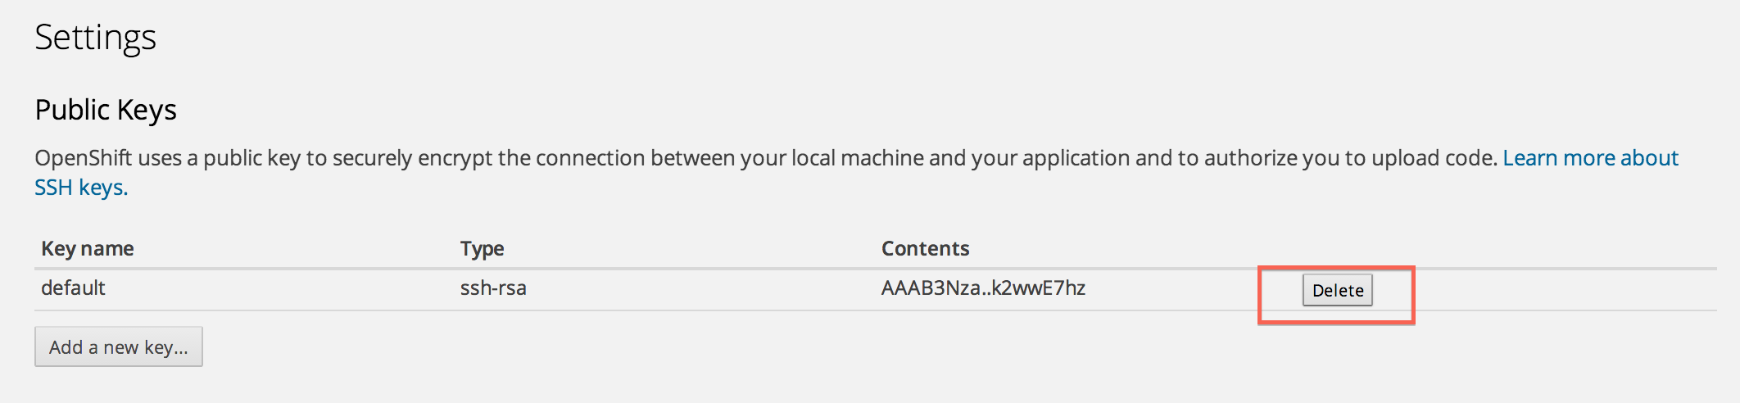Click the key contents AAAB3Nza..k2wwE7hz
The height and width of the screenshot is (403, 1740).
click(x=983, y=288)
